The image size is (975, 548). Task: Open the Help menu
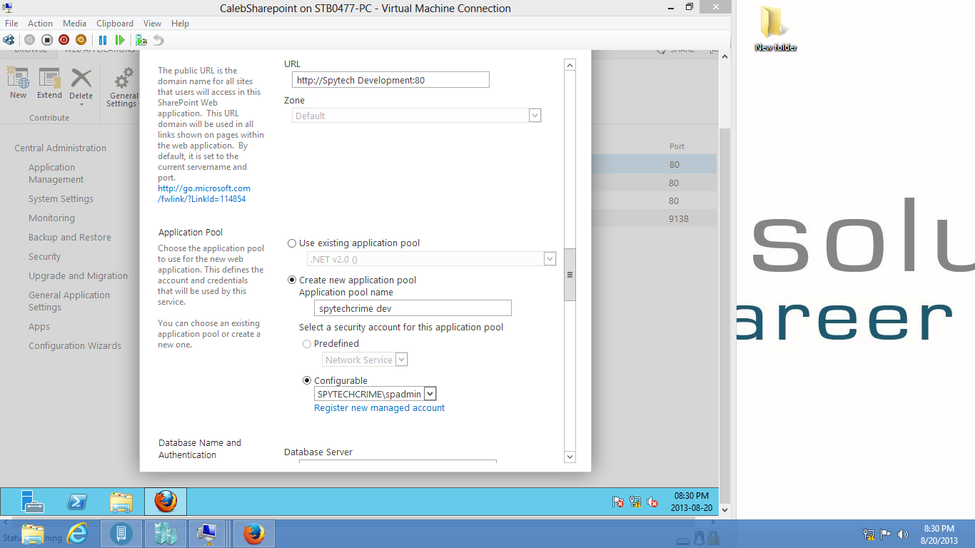(x=180, y=24)
